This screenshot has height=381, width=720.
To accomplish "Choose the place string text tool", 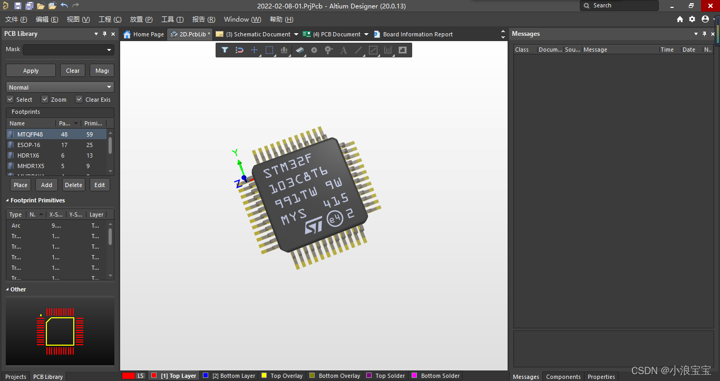I will tap(344, 50).
